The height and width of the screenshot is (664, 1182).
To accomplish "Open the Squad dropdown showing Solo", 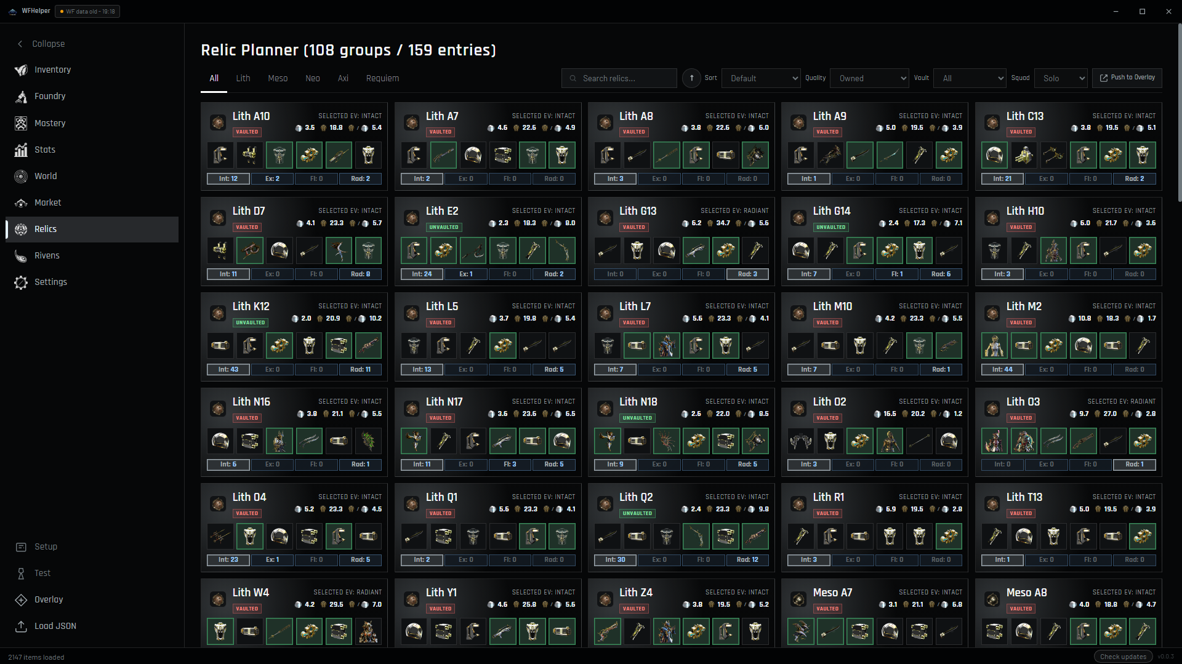I will [1061, 78].
